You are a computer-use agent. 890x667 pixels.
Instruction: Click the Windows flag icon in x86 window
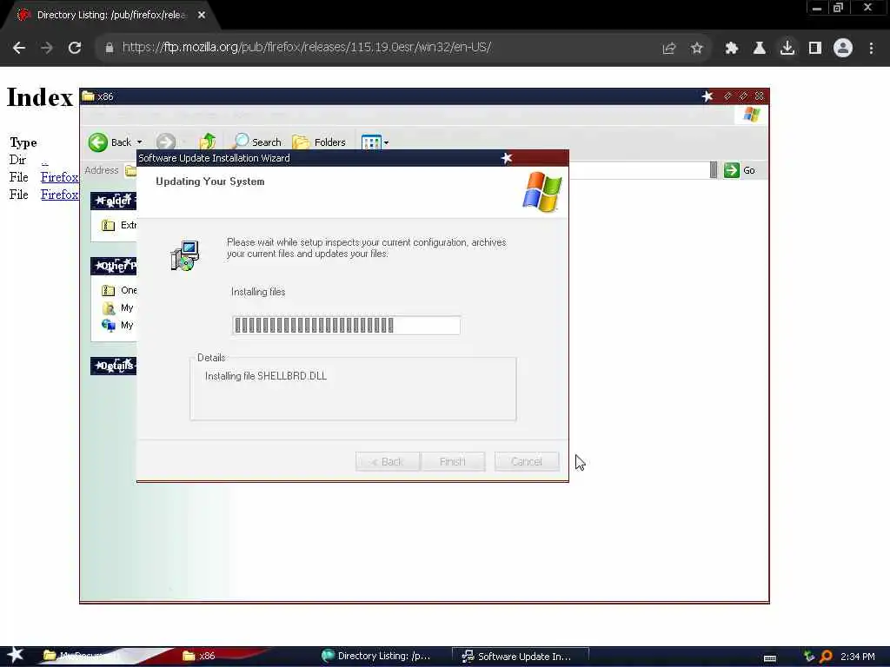click(x=752, y=115)
